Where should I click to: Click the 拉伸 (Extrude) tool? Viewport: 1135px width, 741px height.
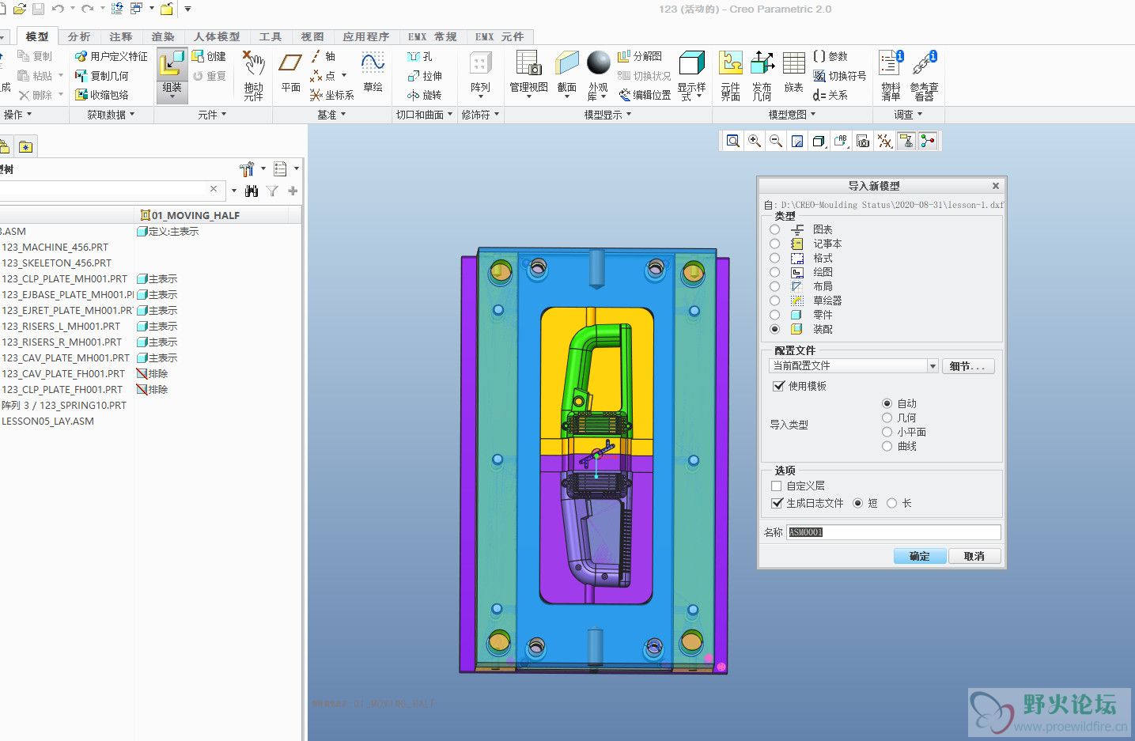coord(424,76)
